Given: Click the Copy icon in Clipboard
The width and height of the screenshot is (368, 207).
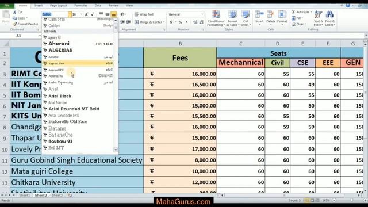Looking at the screenshot, I should tap(15, 18).
